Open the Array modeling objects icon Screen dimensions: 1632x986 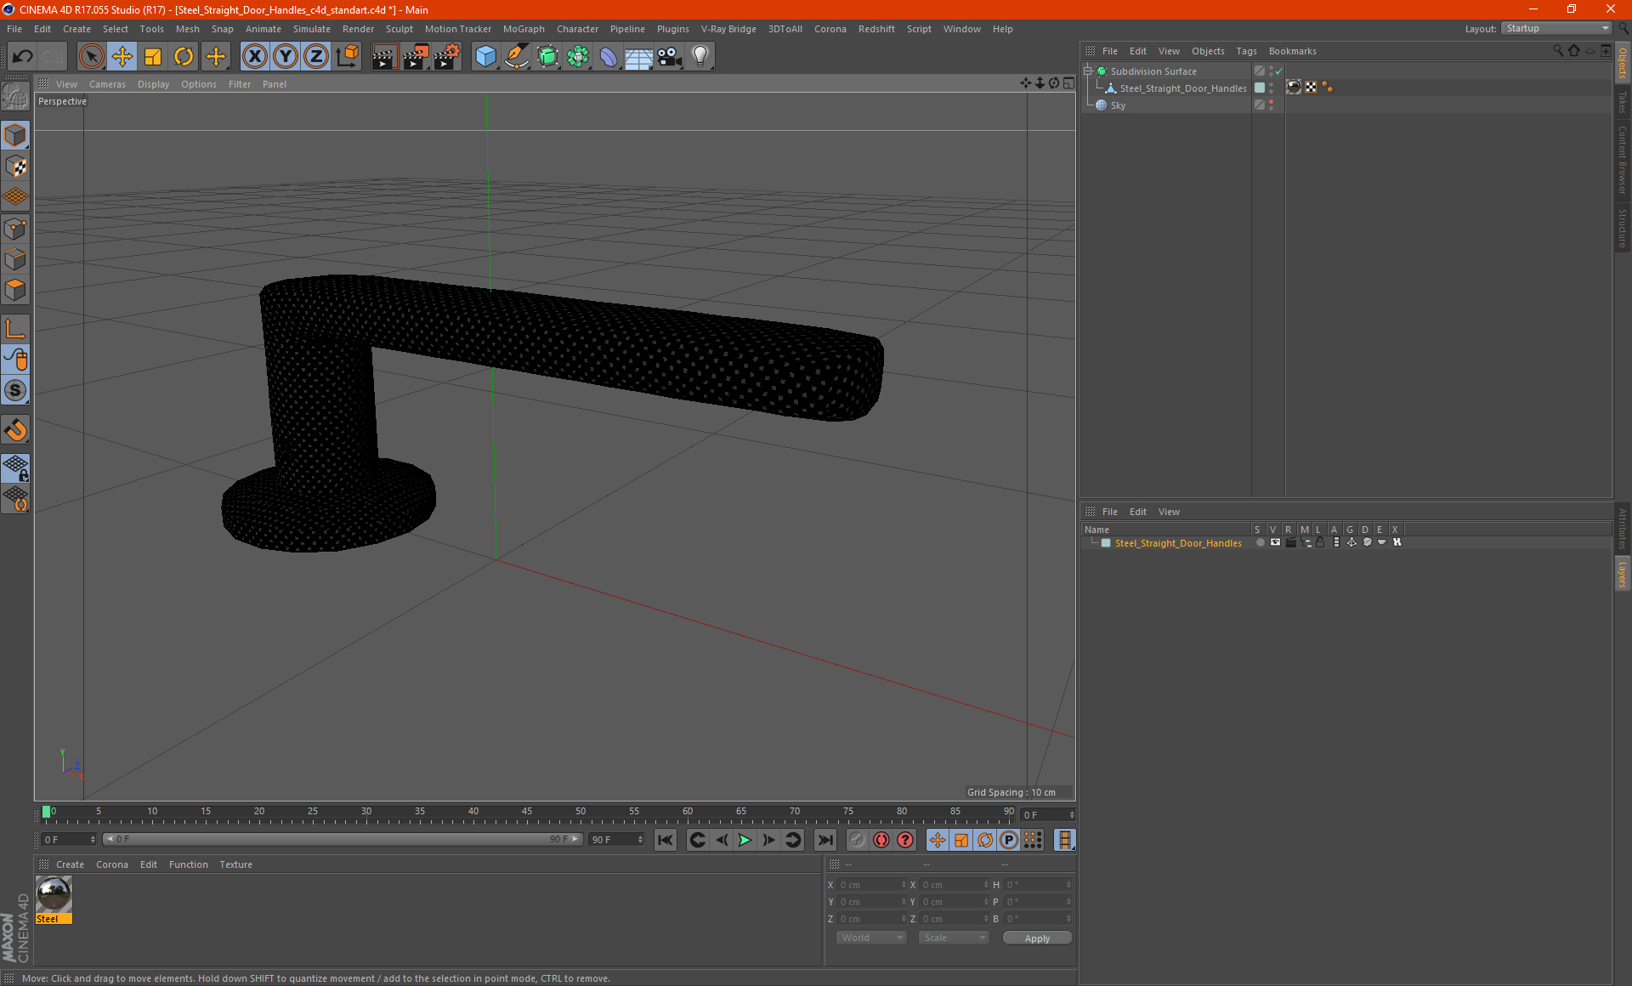[x=578, y=57]
